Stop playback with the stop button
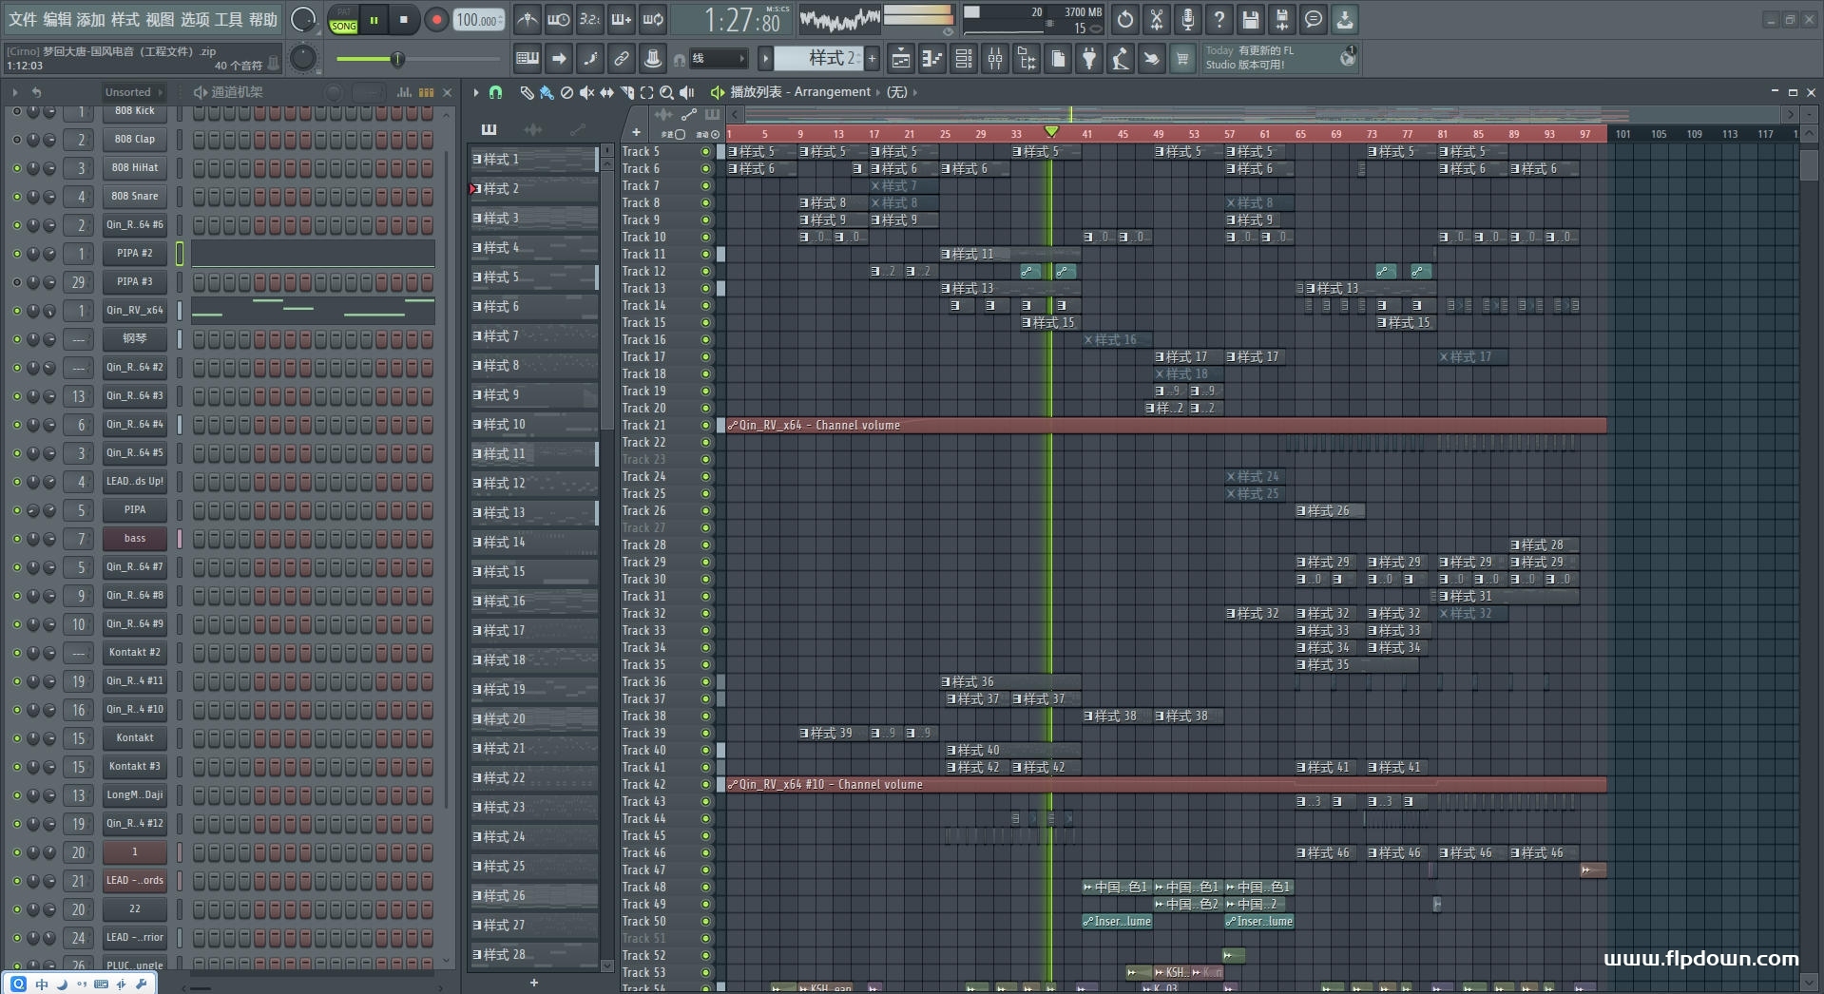This screenshot has height=994, width=1824. click(x=404, y=19)
